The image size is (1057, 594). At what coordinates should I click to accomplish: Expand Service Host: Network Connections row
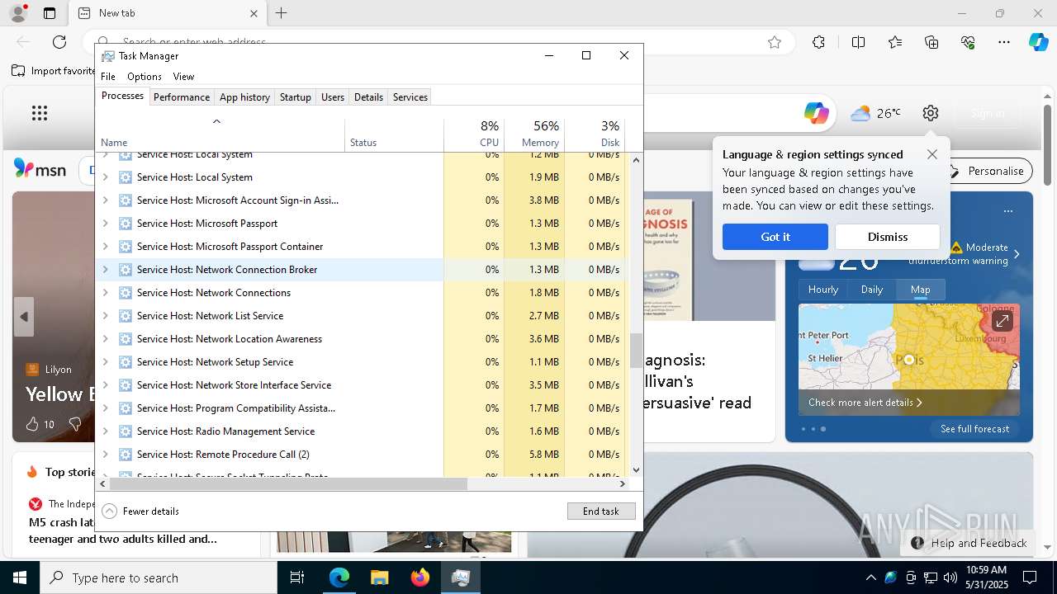pos(105,293)
